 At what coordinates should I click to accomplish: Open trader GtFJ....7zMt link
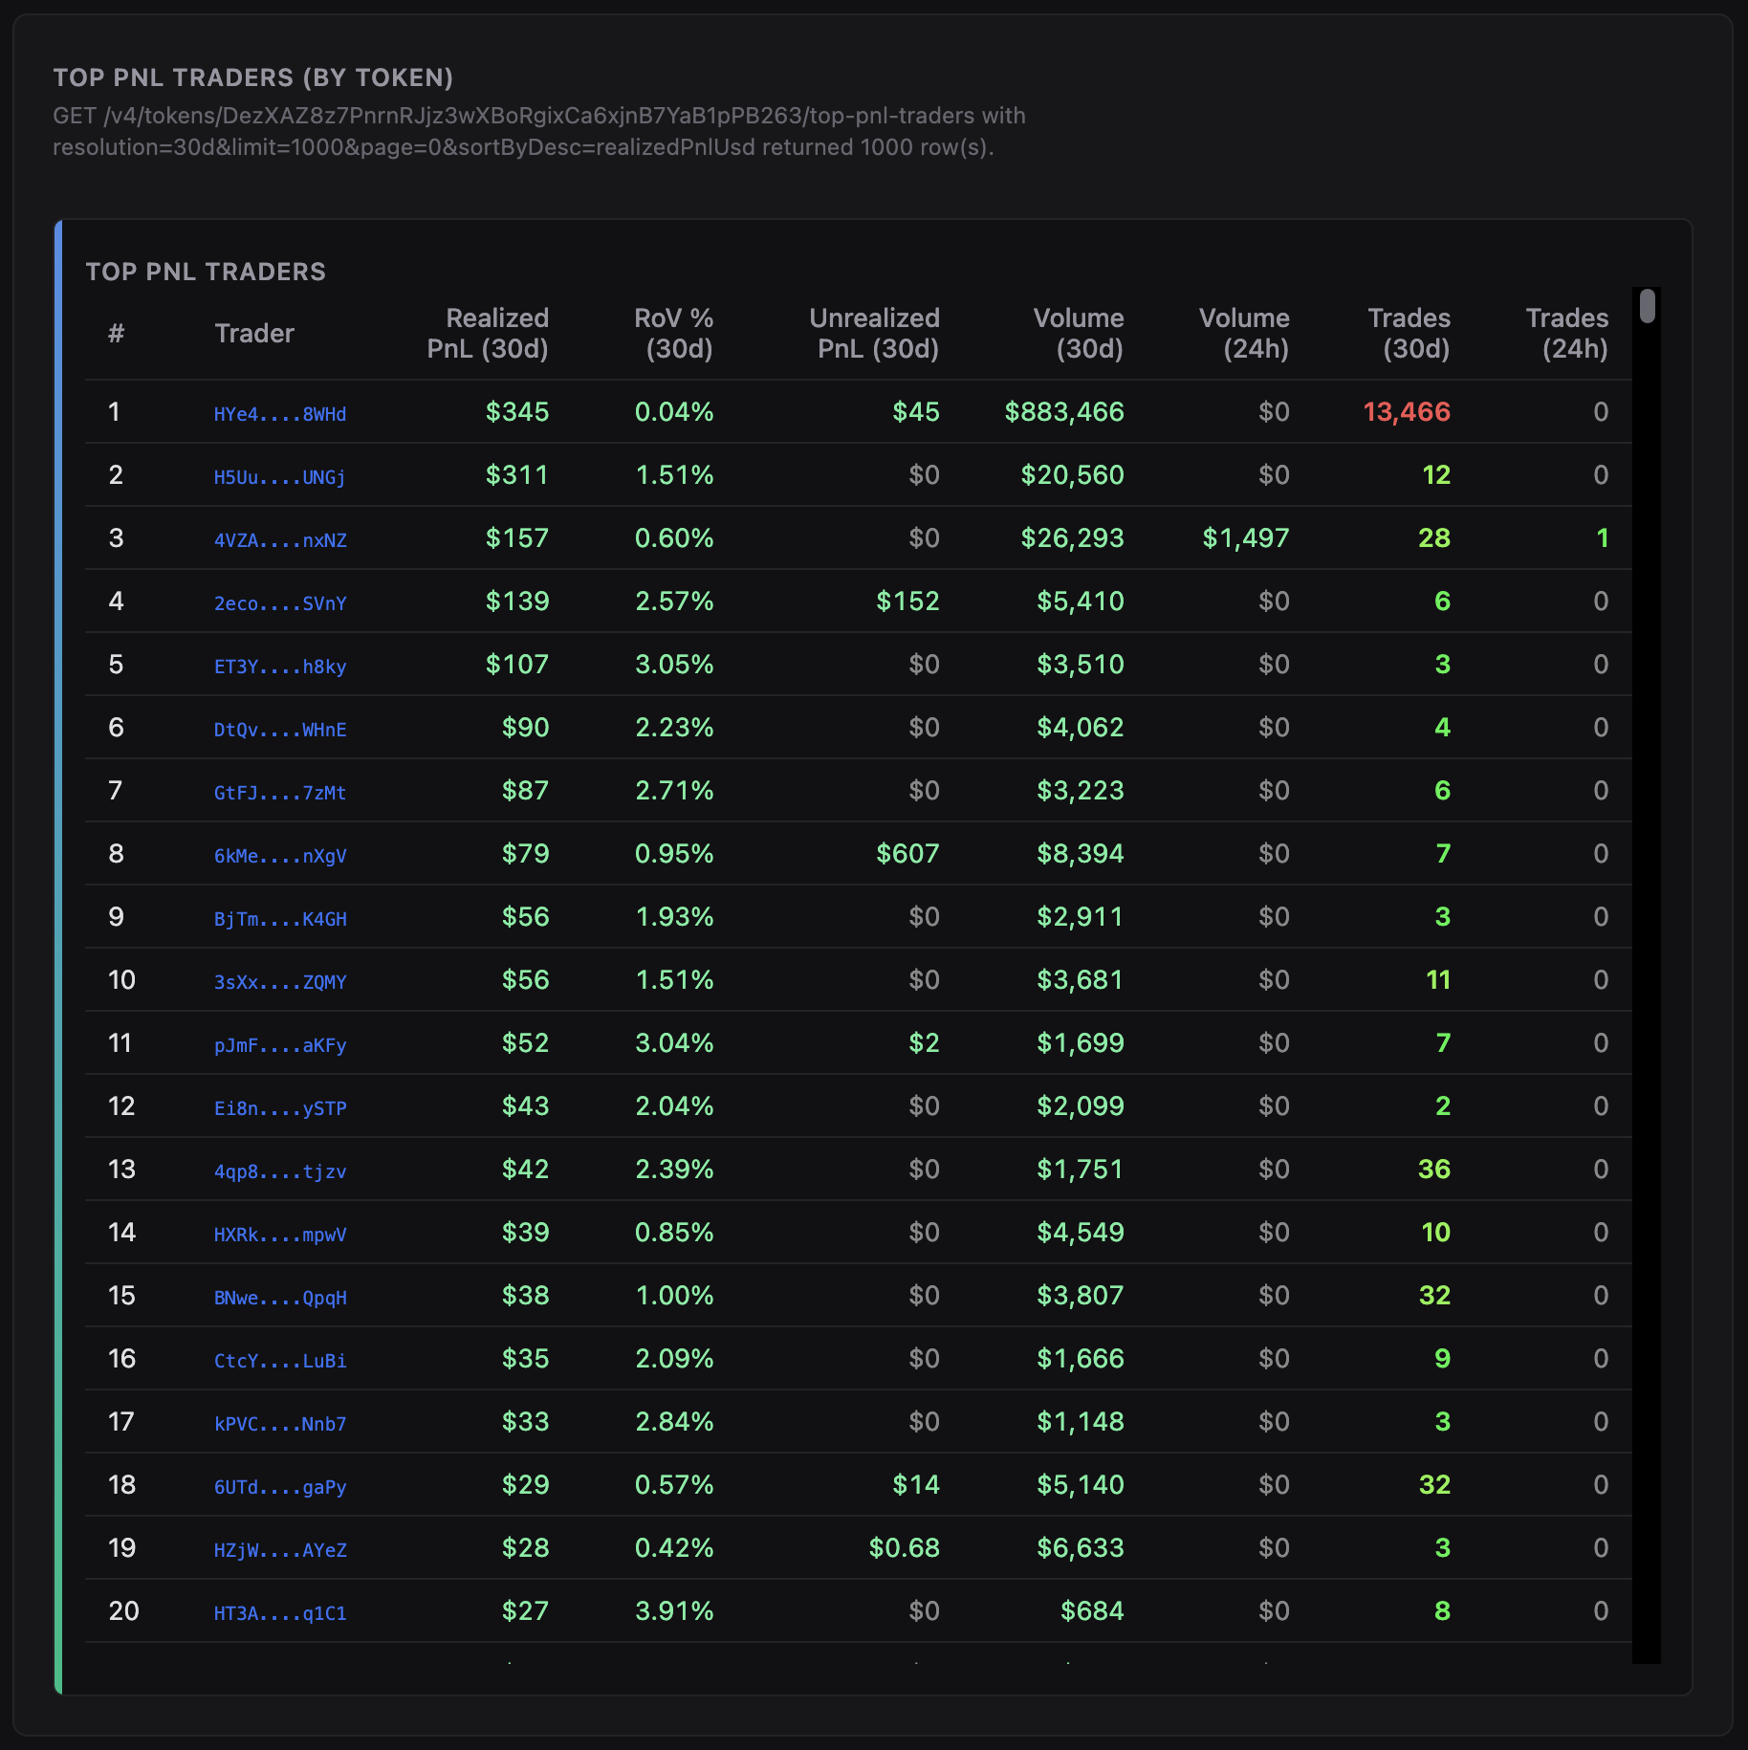pos(280,793)
